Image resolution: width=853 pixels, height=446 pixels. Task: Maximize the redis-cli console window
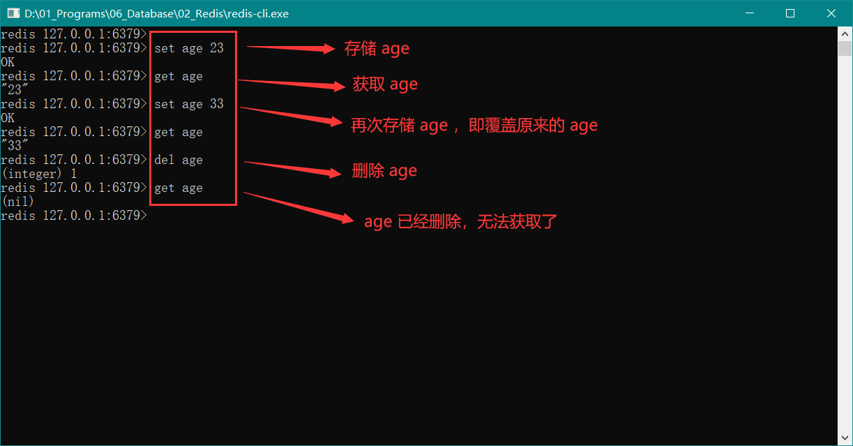[790, 13]
